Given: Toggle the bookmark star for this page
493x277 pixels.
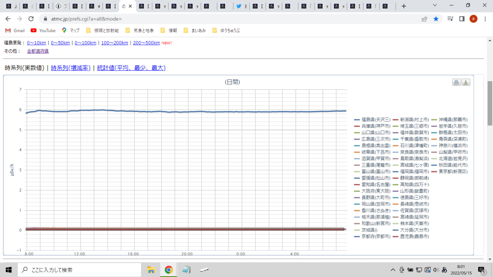Looking at the screenshot, I should point(436,19).
